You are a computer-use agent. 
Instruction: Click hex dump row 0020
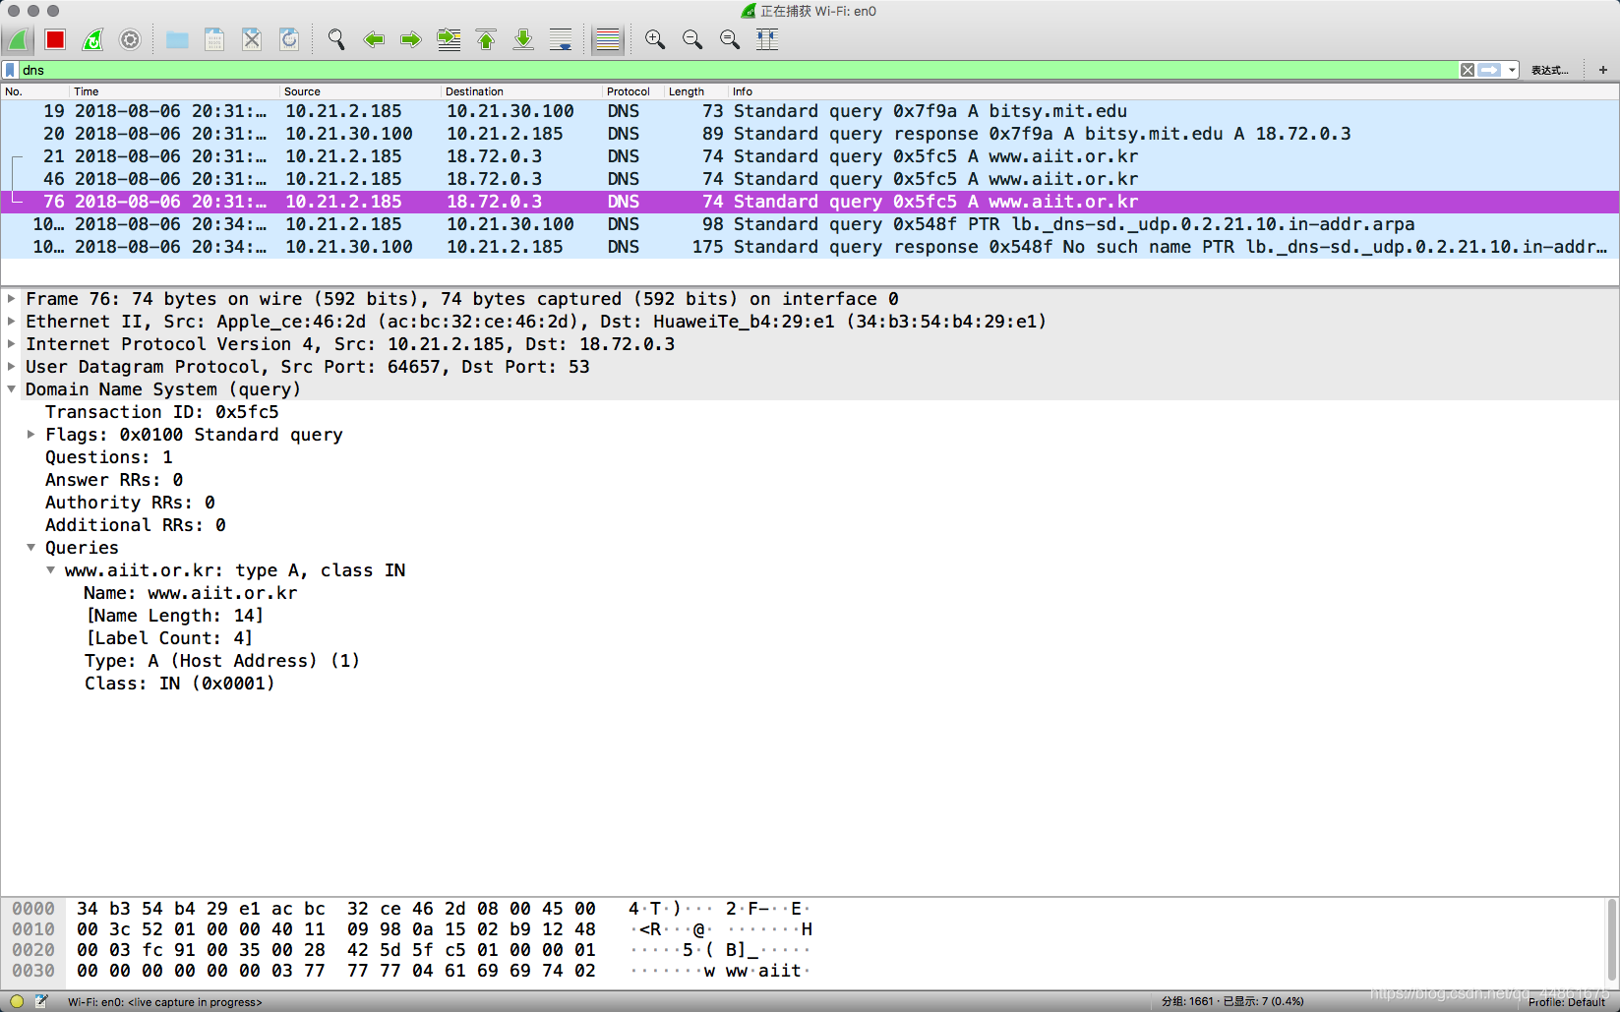[x=411, y=950]
